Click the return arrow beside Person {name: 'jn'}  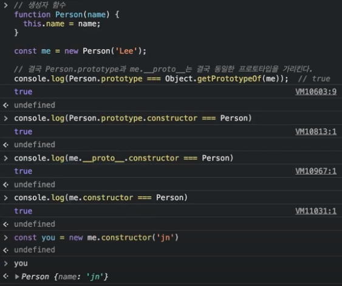pos(6,276)
